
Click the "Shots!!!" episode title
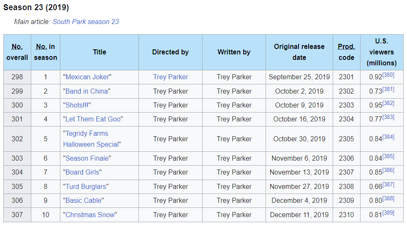pos(77,105)
